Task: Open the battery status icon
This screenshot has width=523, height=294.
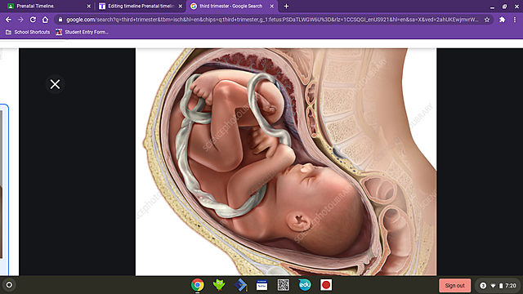Action: (501, 286)
